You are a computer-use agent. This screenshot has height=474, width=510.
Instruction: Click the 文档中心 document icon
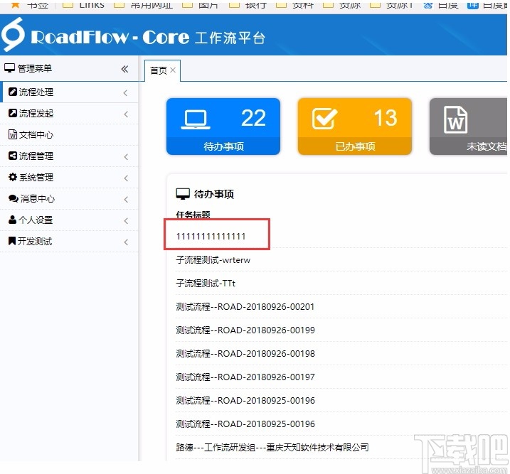13,134
